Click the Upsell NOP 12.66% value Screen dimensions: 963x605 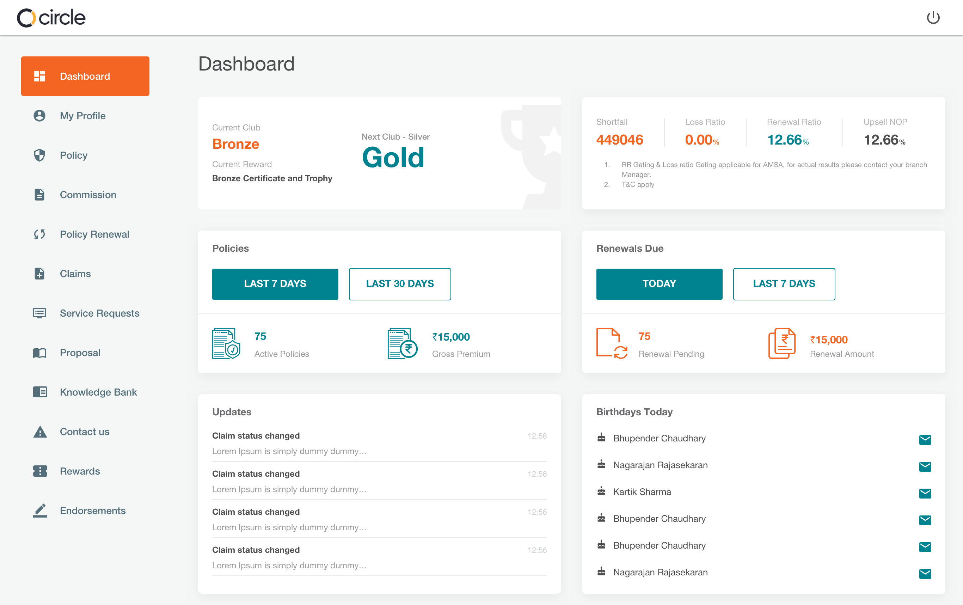884,140
